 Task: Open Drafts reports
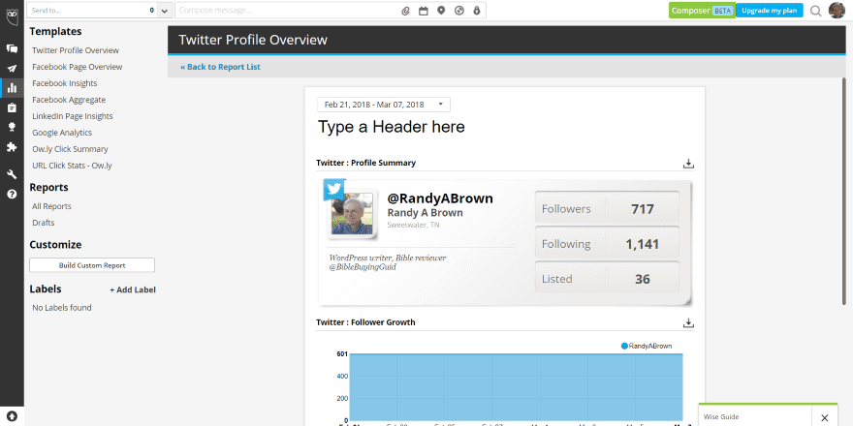click(44, 223)
